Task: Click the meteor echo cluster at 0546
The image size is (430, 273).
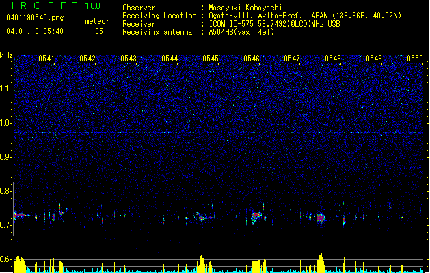Action: coord(256,217)
